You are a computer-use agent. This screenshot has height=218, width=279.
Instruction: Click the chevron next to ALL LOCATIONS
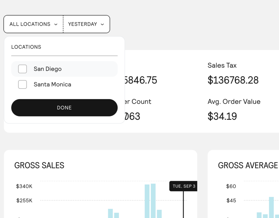[56, 24]
